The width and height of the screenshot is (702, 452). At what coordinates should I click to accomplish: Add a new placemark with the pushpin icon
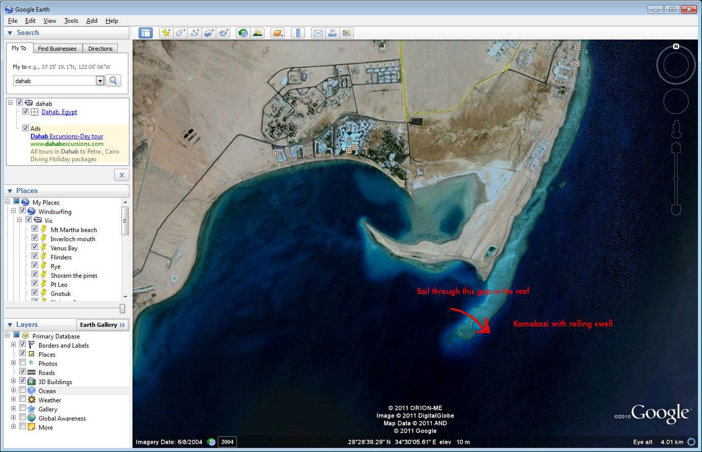click(165, 33)
